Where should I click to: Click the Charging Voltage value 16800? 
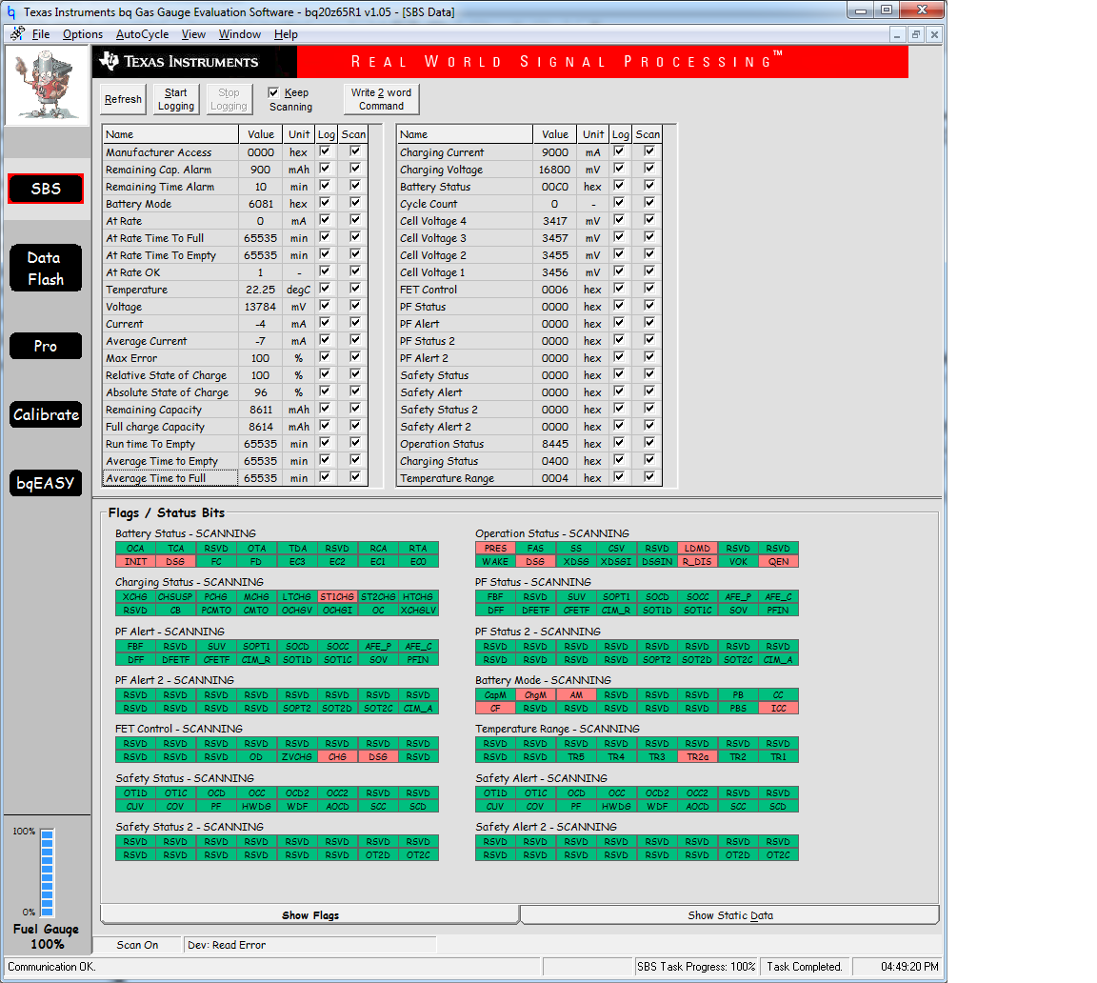tap(555, 170)
